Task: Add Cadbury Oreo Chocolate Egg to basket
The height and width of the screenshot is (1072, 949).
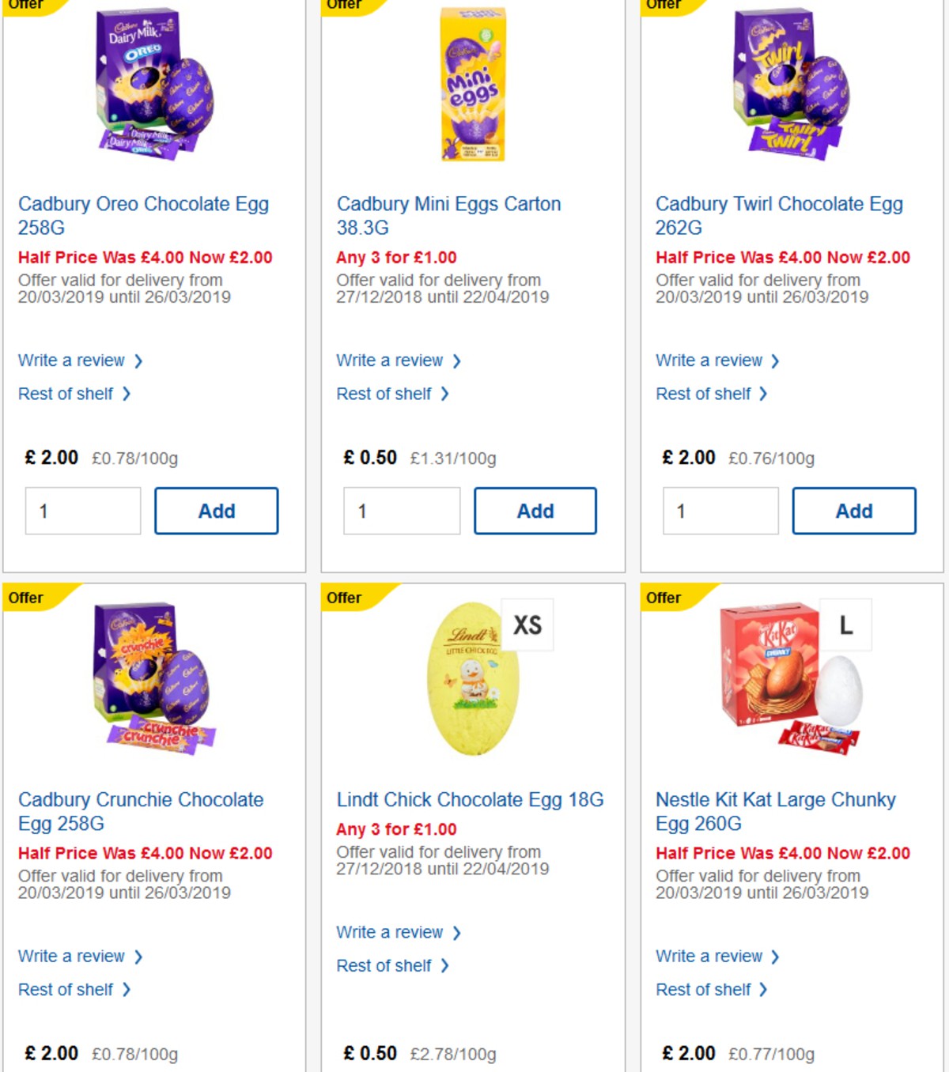Action: tap(216, 511)
